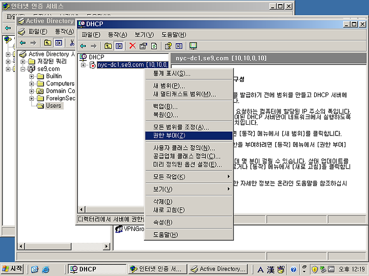
Task: Expand the ForeignSecurityPrincipals node
Action: (x=32, y=98)
